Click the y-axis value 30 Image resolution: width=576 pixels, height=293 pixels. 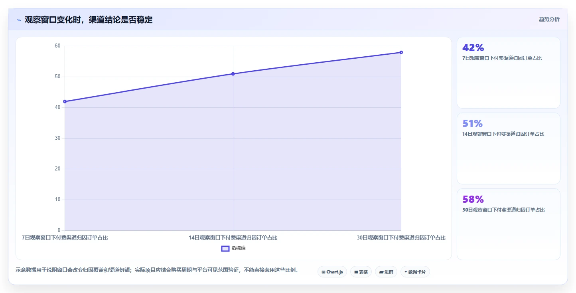pos(57,138)
